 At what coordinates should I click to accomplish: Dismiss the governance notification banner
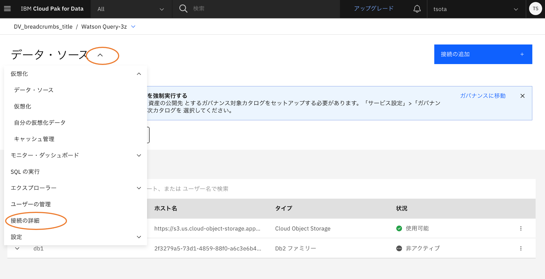pos(522,96)
